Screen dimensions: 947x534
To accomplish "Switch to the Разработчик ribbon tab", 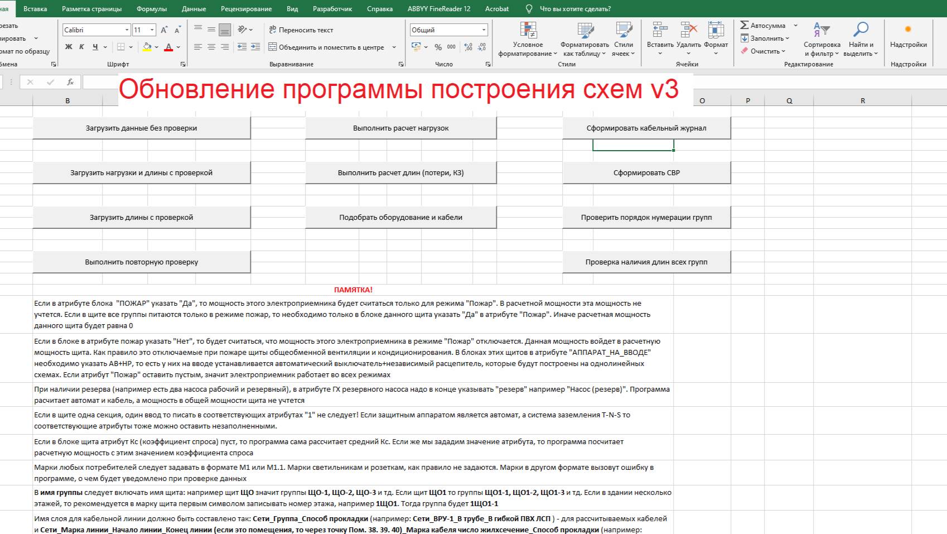I will pyautogui.click(x=332, y=9).
